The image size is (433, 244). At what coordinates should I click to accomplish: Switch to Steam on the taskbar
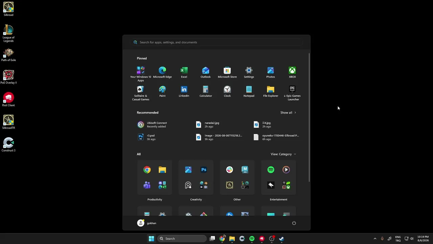click(x=281, y=239)
